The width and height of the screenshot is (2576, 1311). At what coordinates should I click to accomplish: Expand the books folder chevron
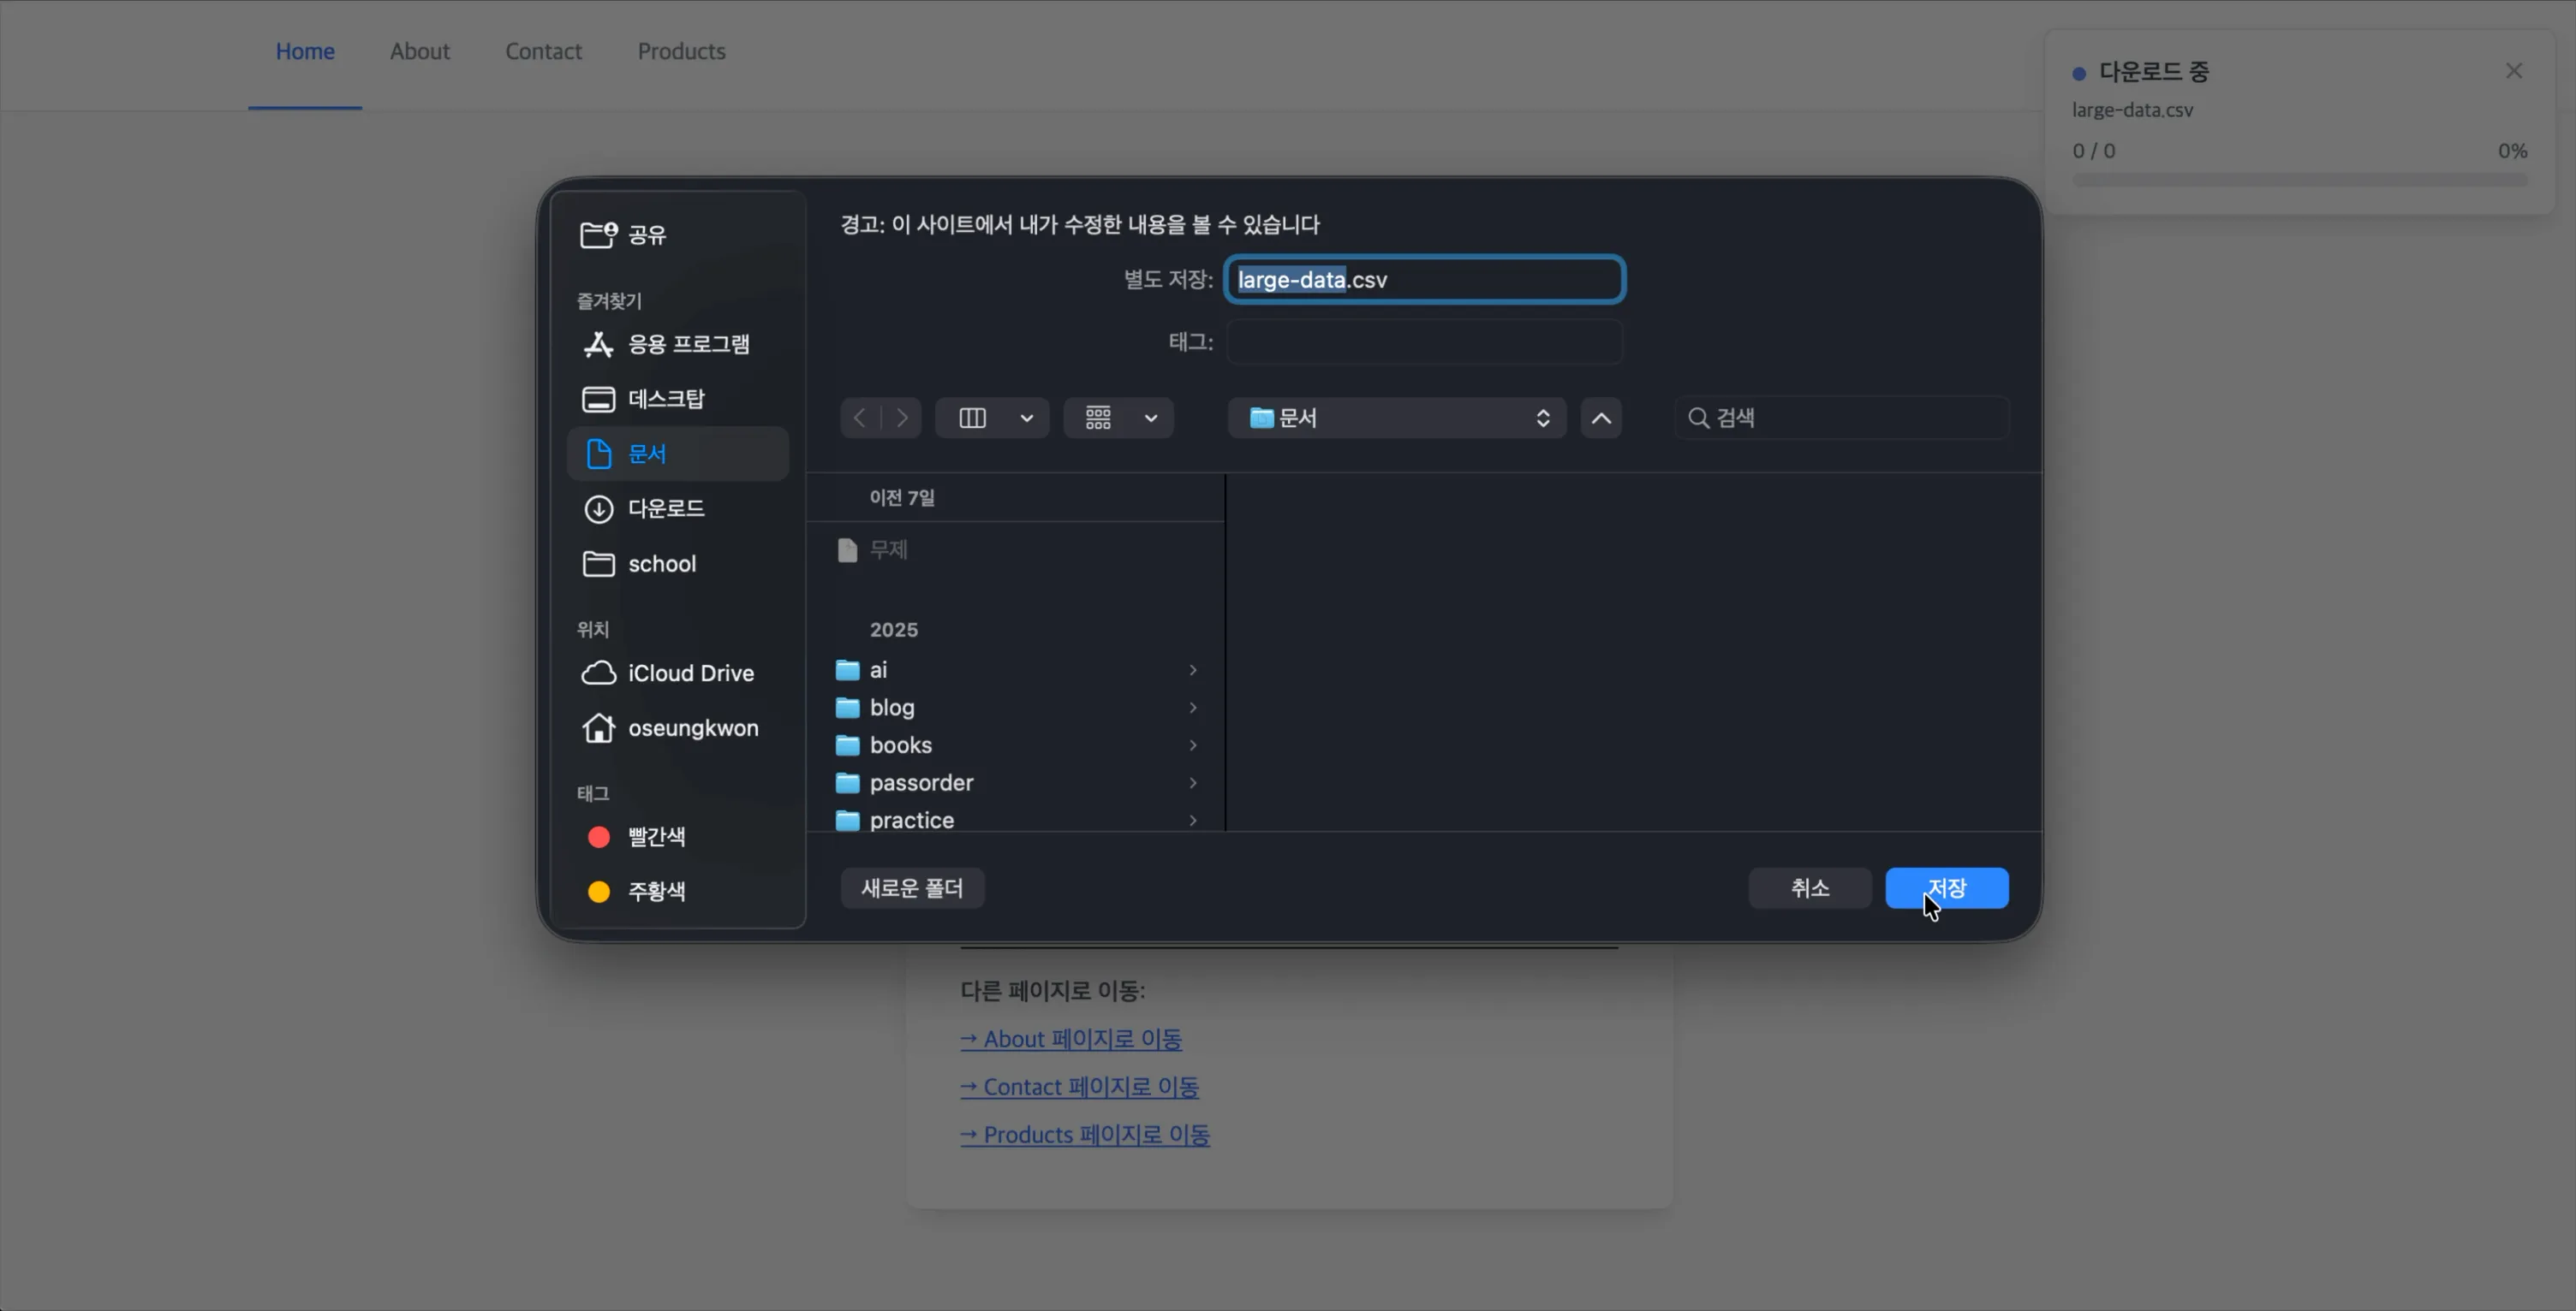[1193, 745]
